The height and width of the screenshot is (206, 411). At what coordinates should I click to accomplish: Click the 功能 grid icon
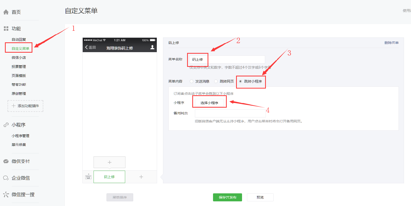6,28
